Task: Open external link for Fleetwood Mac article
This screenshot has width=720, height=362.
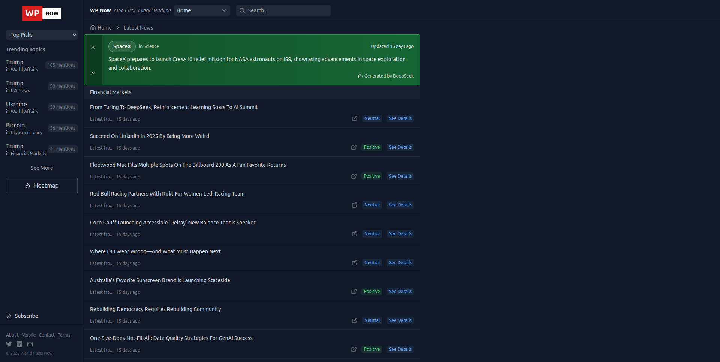Action: point(354,176)
